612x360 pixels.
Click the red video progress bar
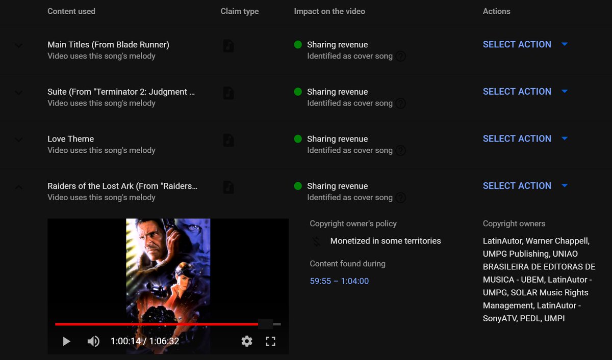pyautogui.click(x=157, y=324)
